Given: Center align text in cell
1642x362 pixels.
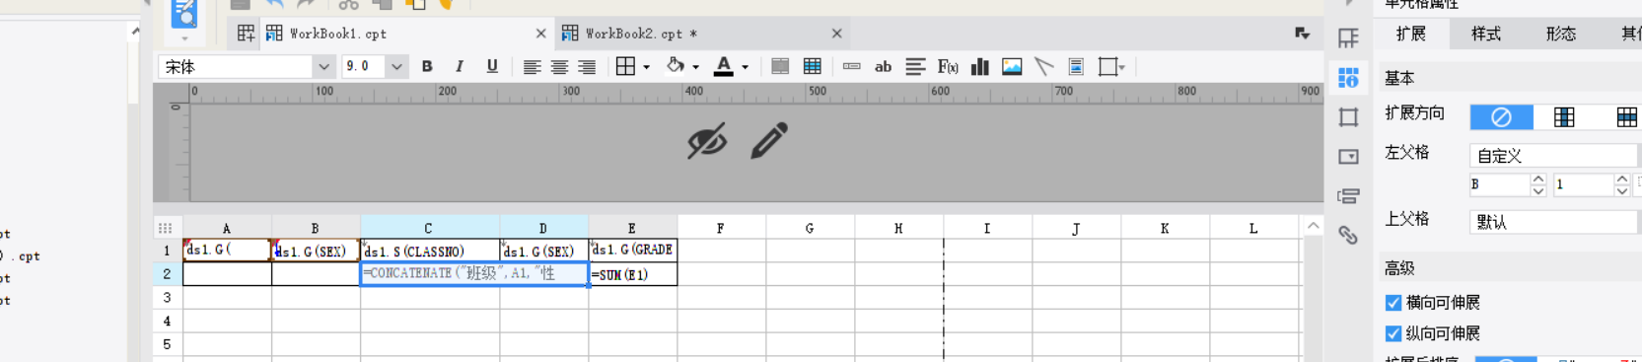Looking at the screenshot, I should [x=559, y=66].
